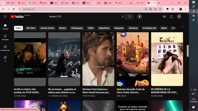Open a new browser tab
This screenshot has width=198, height=111.
click(x=159, y=3)
